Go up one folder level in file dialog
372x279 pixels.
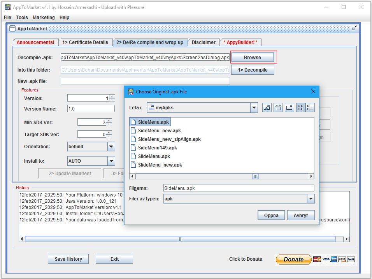[267, 107]
